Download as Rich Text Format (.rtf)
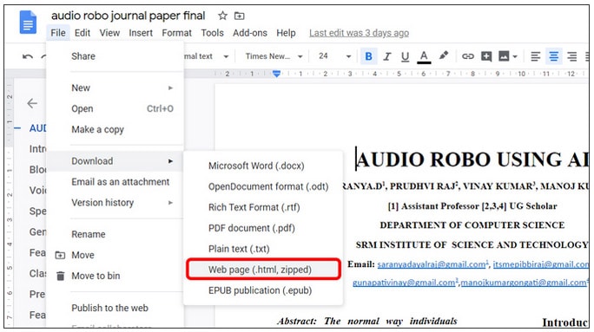The height and width of the screenshot is (332, 594). (263, 207)
